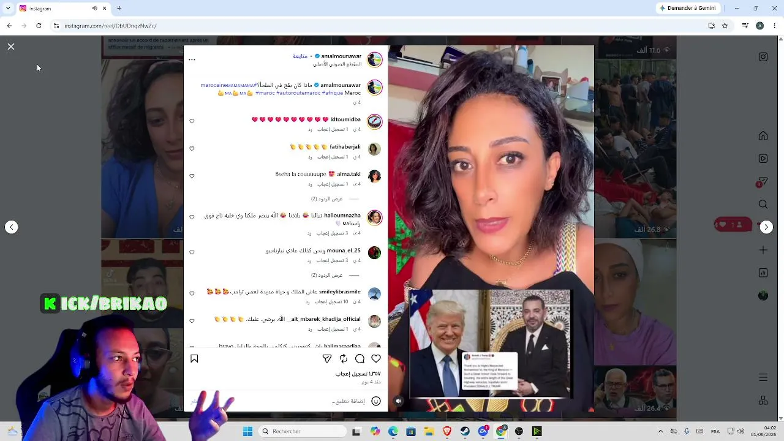Go to next post arrow

(766, 227)
